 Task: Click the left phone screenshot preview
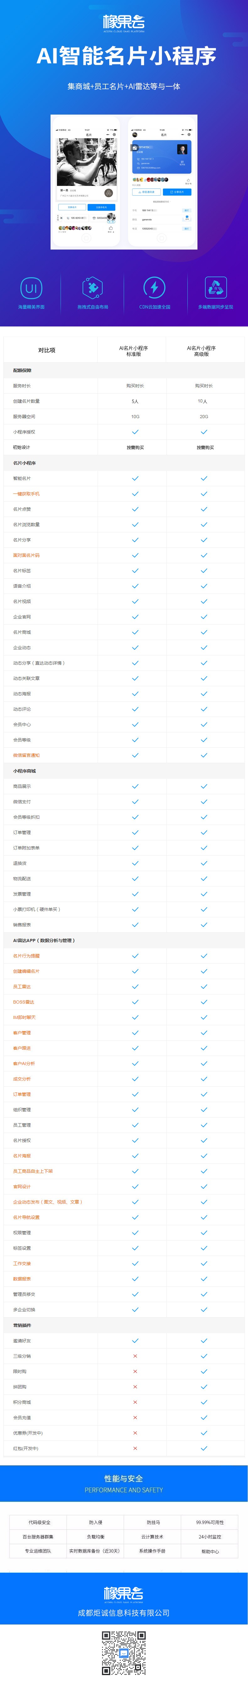[87, 182]
